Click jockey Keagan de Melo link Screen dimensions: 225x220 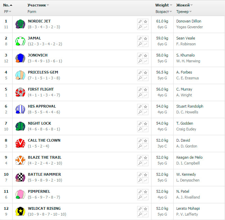coord(189,157)
